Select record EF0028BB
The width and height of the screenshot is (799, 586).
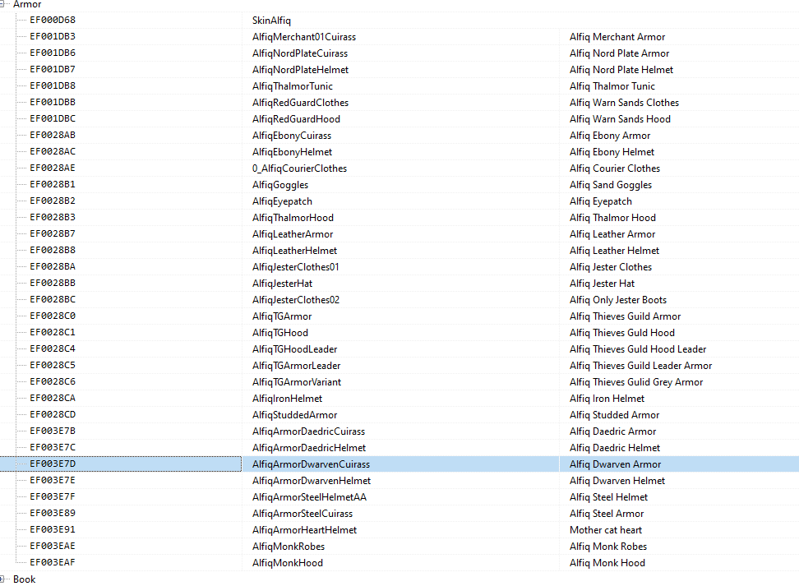53,283
